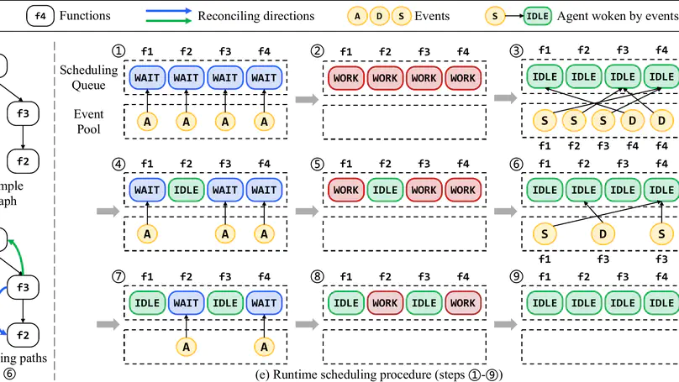
Task: Click step 6's D event labeled f3
Action: coord(603,233)
